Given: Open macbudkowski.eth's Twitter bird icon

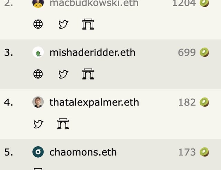Looking at the screenshot, I should pyautogui.click(x=63, y=24).
